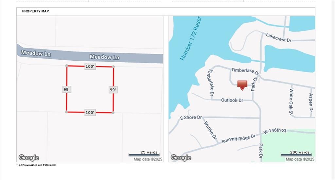Click the bottom-left lot corner point
The height and width of the screenshot is (180, 335).
coord(66,112)
